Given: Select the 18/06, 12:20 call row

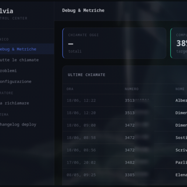Looking at the screenshot, I should [125, 113].
